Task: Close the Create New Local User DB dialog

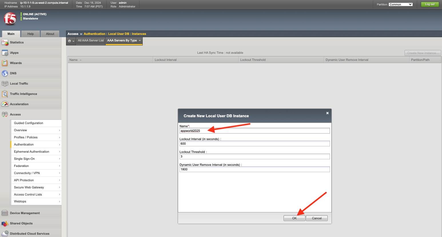Action: [327, 113]
